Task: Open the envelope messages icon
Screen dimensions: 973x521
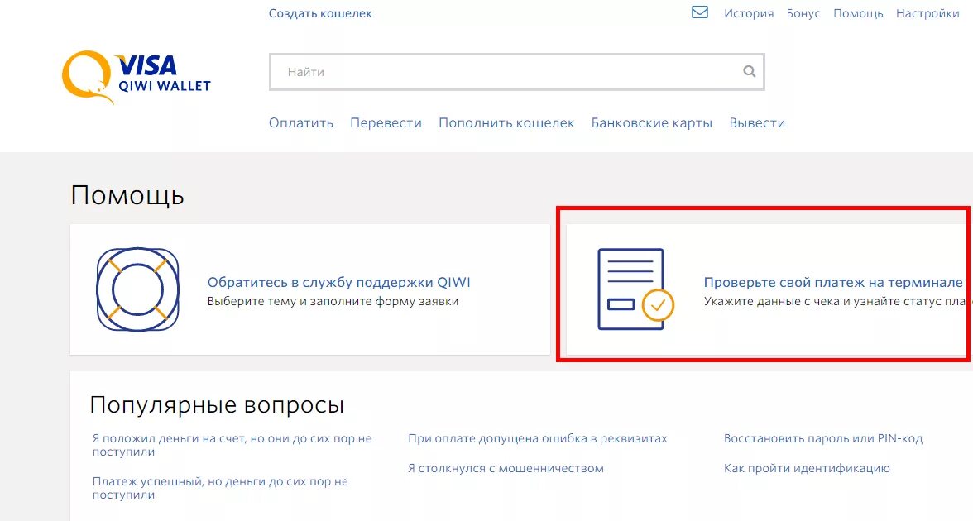Action: pyautogui.click(x=699, y=12)
